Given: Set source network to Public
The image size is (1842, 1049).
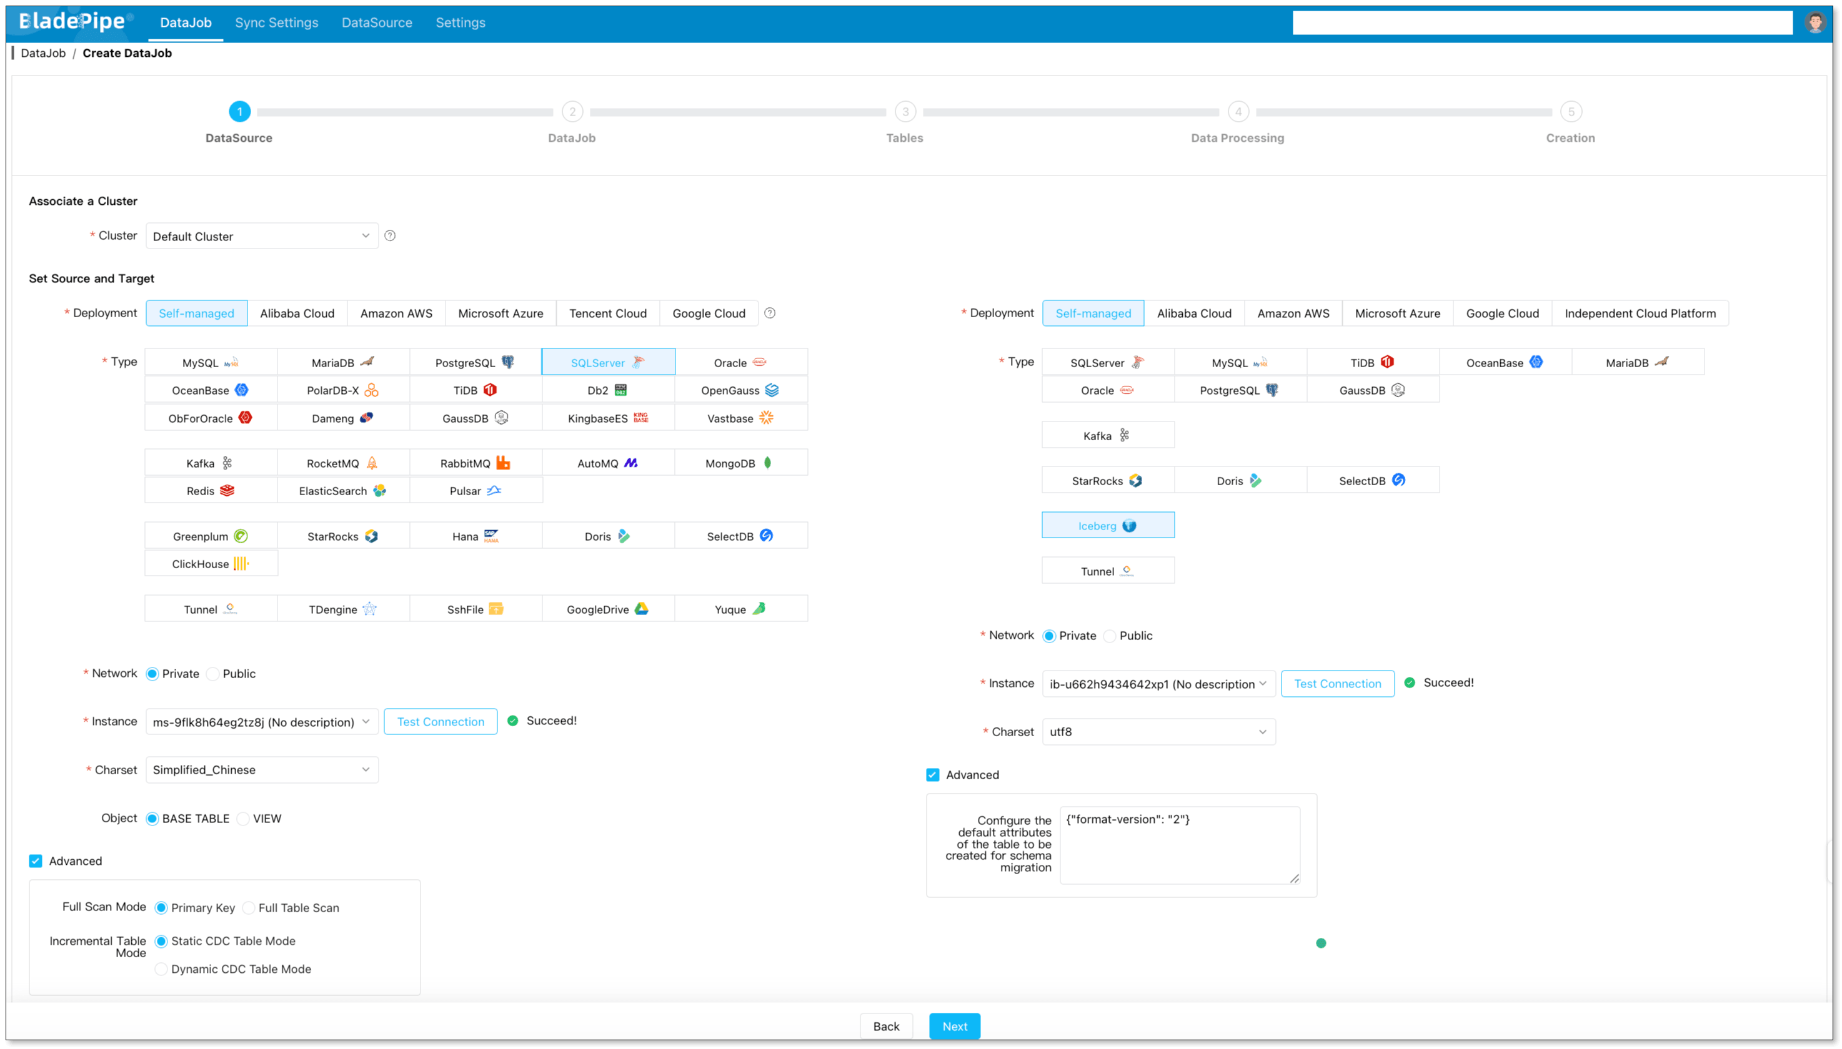Looking at the screenshot, I should click(212, 674).
